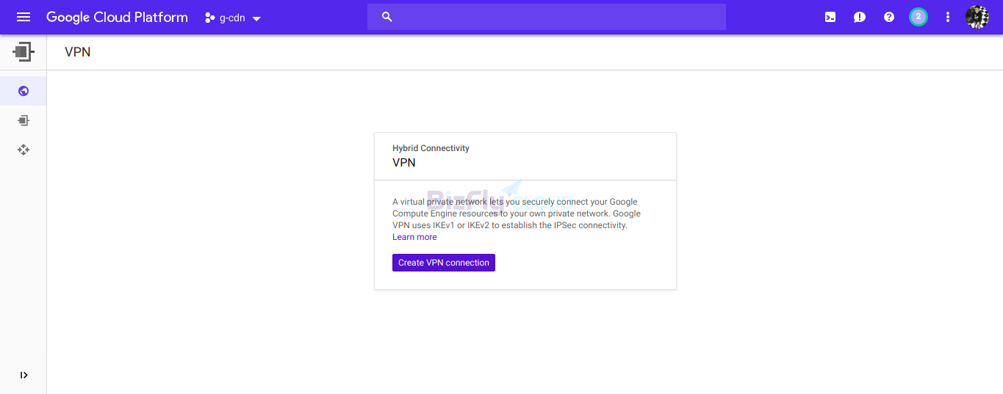Select the four-arrow Cloud Routers sidebar icon
1003x394 pixels.
click(24, 150)
